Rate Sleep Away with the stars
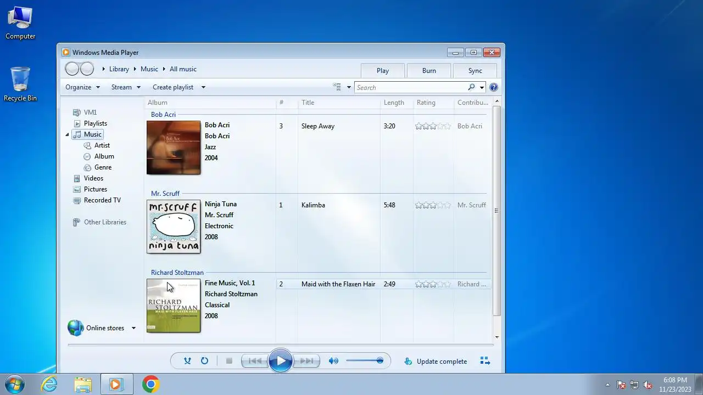Screen dimensions: 703x395 pos(433,126)
